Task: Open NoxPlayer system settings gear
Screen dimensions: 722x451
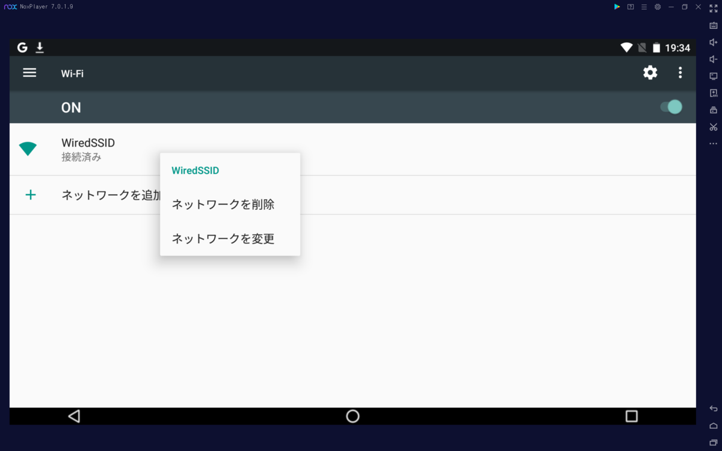Action: (658, 7)
